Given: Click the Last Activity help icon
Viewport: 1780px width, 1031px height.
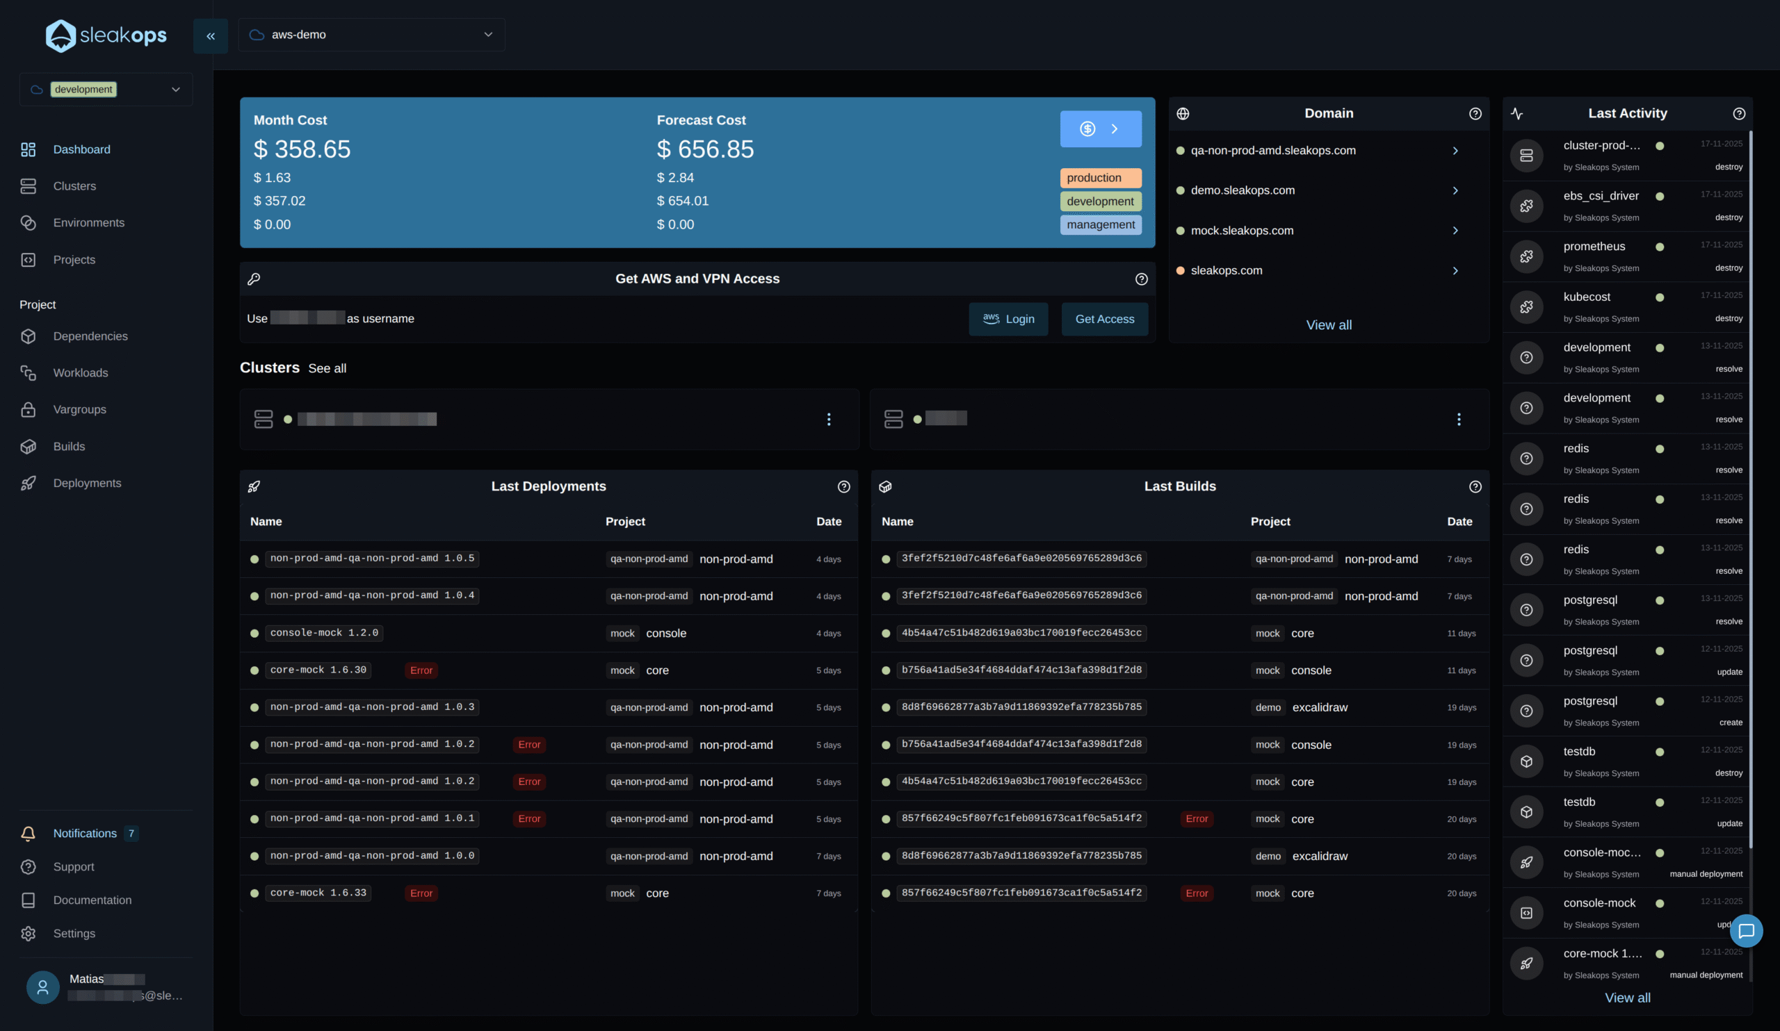Looking at the screenshot, I should click(x=1738, y=114).
